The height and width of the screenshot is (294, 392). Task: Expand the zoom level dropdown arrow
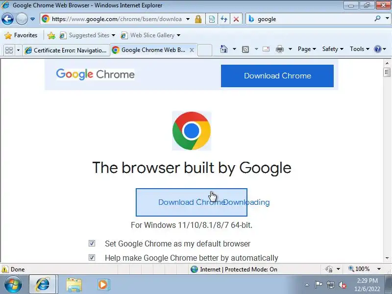(x=379, y=269)
